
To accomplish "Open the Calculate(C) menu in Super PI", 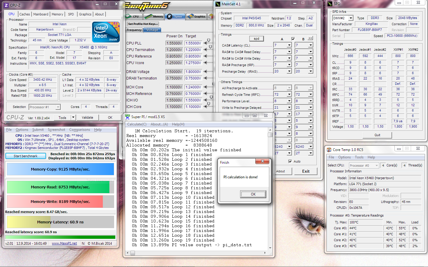I will coord(137,124).
